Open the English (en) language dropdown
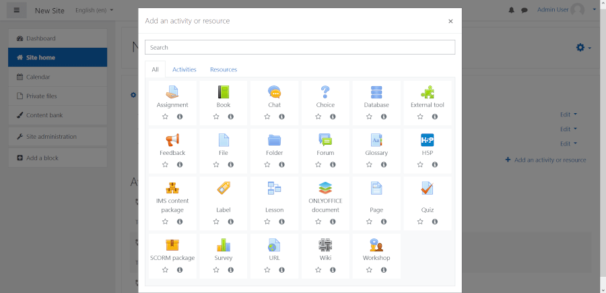Screen dimensions: 606x293 pos(94,10)
